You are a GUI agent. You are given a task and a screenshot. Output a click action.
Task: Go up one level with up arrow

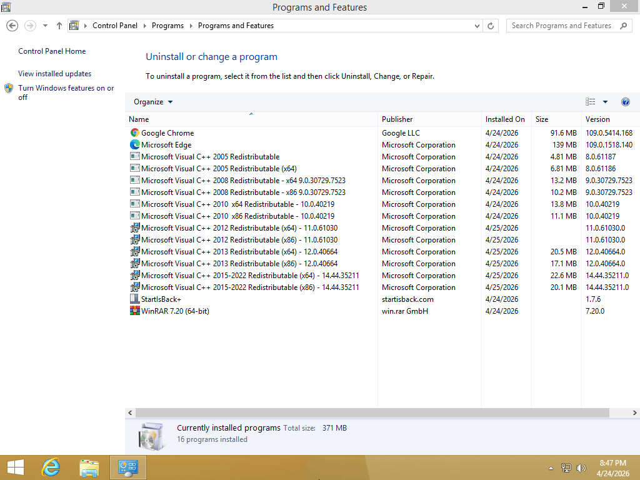[59, 26]
